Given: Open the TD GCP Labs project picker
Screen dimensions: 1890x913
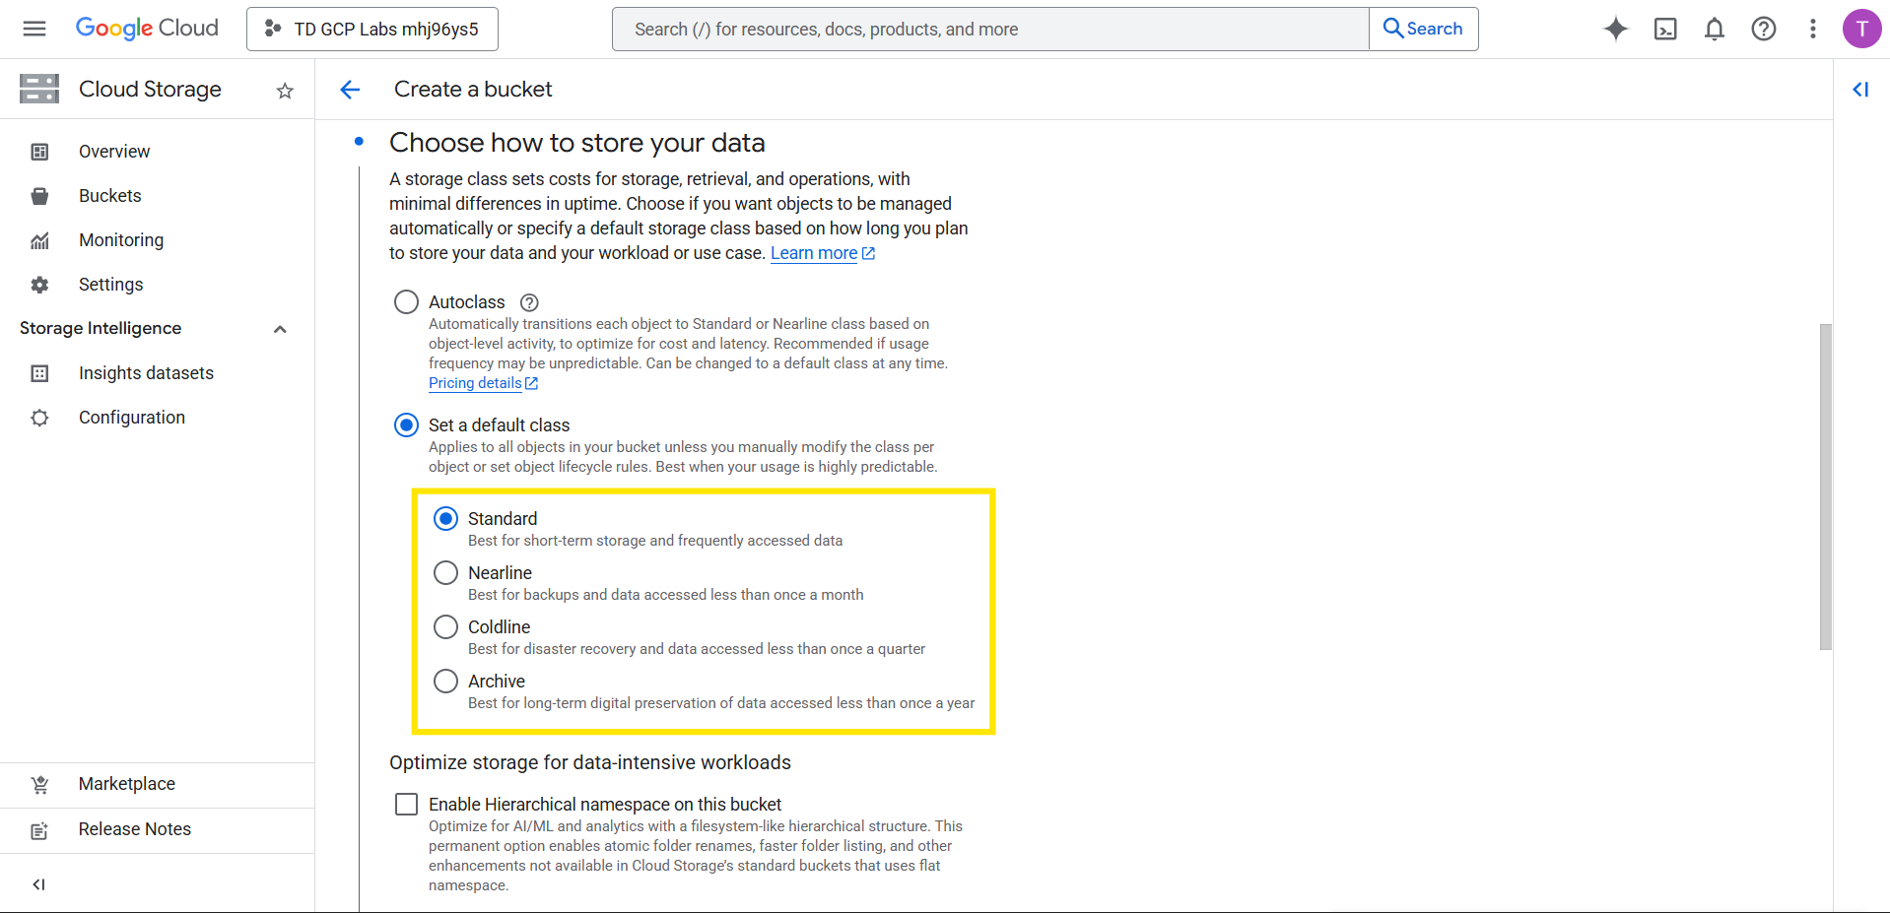Looking at the screenshot, I should click(372, 29).
